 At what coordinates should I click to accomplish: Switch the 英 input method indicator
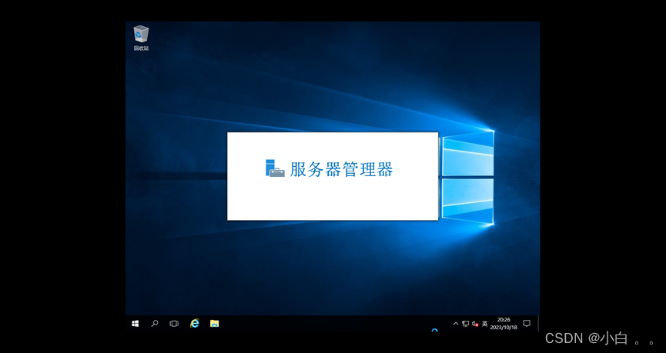tap(484, 324)
